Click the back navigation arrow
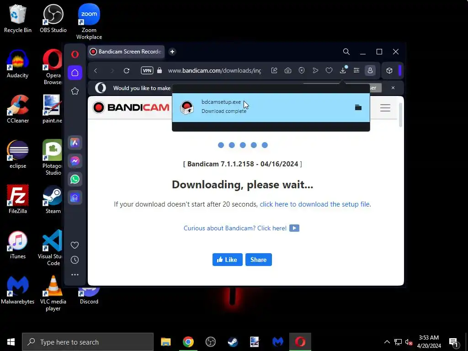The image size is (468, 351). (x=96, y=71)
